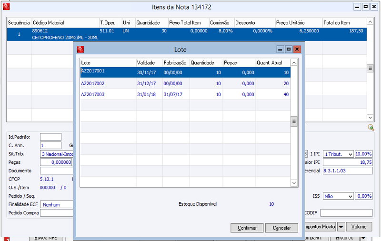The height and width of the screenshot is (241, 381).
Task: Select lot AZ2017003 row
Action: pyautogui.click(x=185, y=94)
